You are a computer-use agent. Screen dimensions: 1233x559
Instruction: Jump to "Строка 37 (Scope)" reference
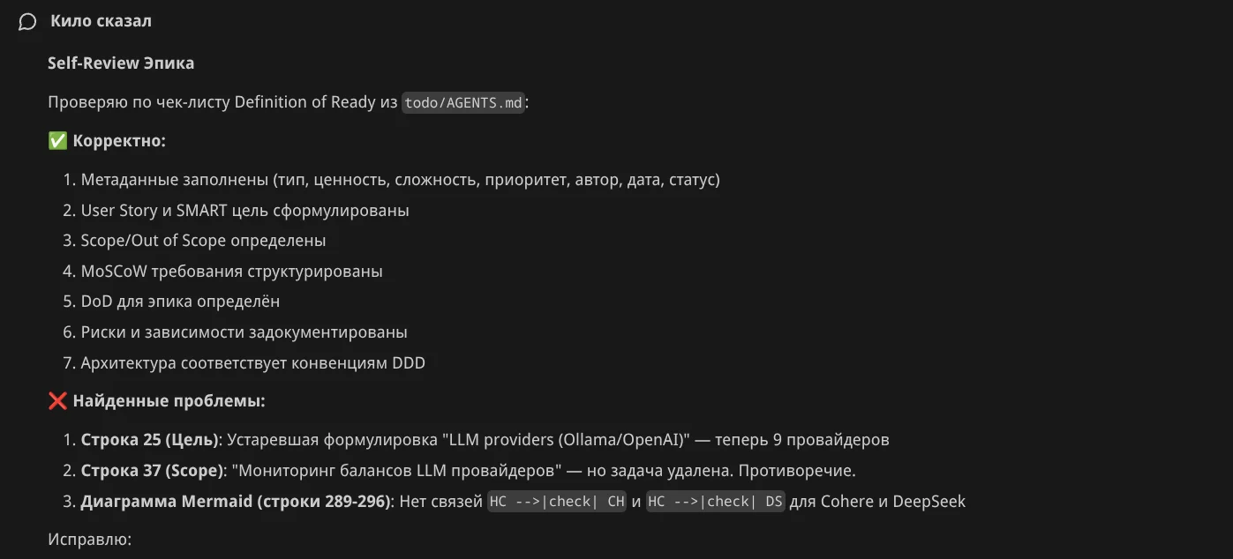tap(152, 471)
